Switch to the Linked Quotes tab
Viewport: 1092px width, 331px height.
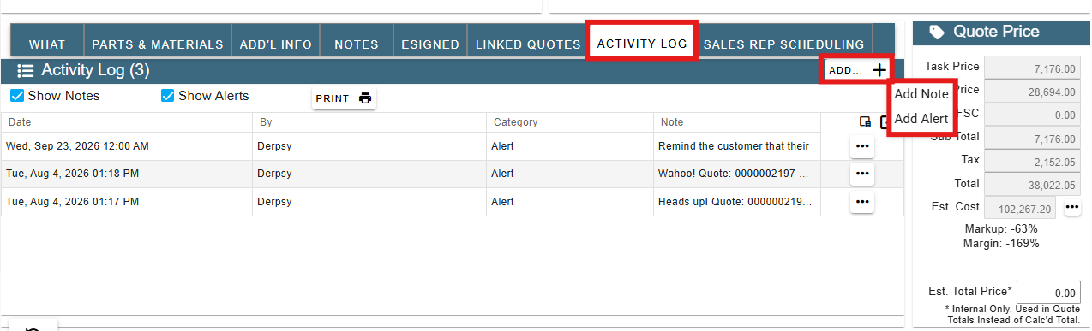[x=528, y=44]
